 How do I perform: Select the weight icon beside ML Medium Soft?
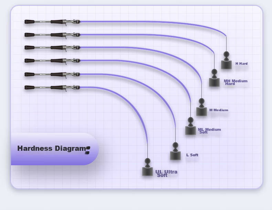(190, 126)
